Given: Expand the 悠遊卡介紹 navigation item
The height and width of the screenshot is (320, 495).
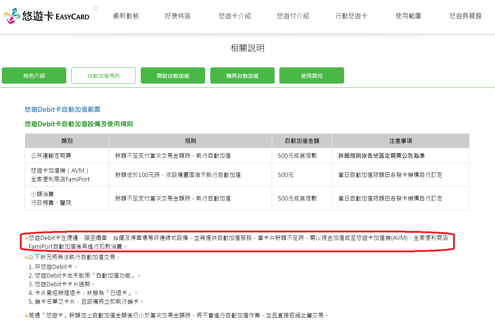Looking at the screenshot, I should pos(234,16).
